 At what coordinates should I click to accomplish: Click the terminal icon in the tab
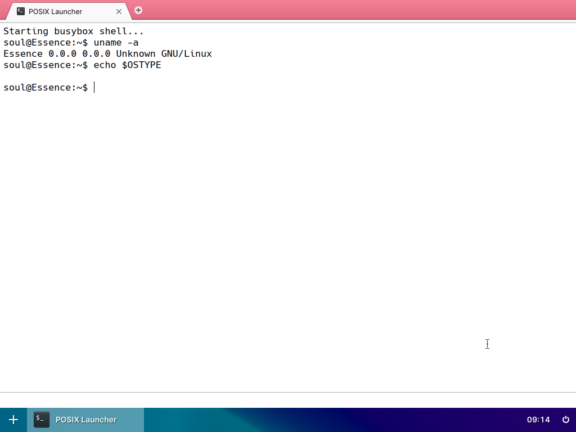click(x=21, y=11)
